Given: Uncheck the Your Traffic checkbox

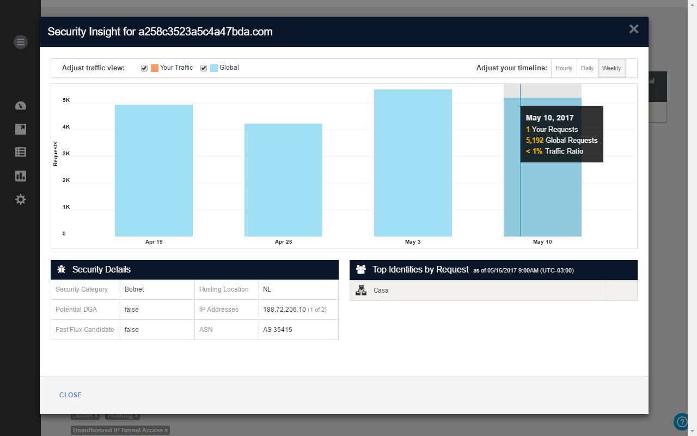Looking at the screenshot, I should (144, 68).
